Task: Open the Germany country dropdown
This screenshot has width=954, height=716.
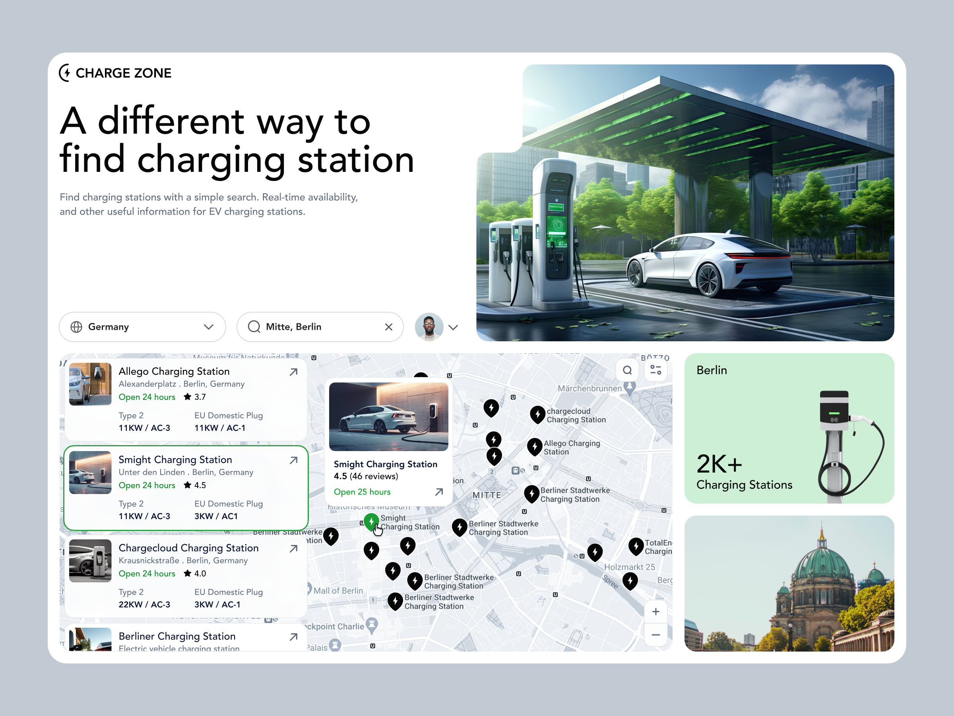Action: coord(142,327)
